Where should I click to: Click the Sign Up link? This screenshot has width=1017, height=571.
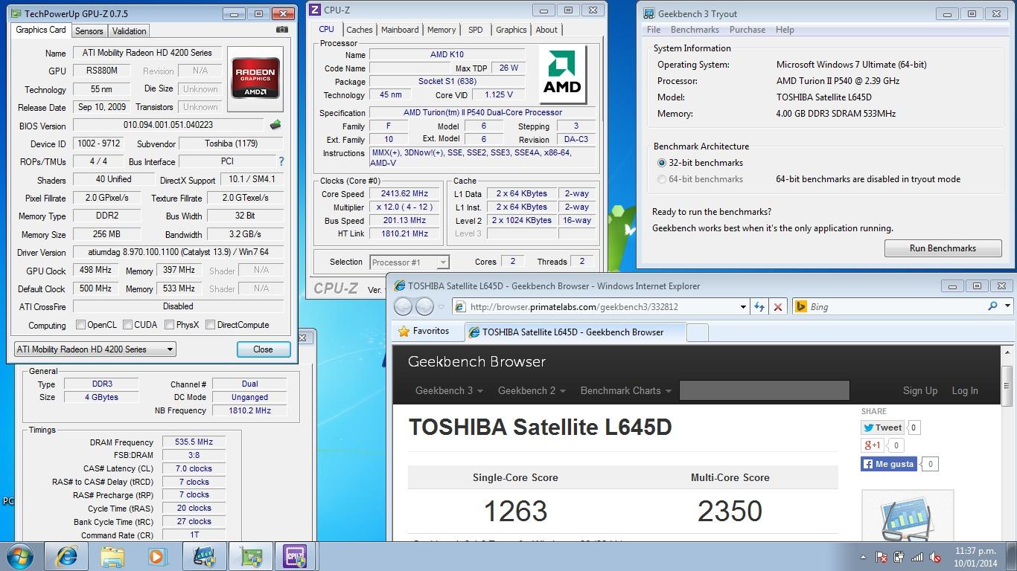(920, 390)
